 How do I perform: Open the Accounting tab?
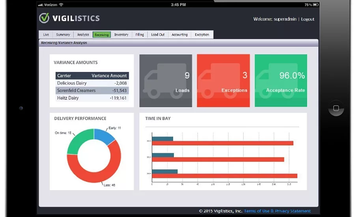click(179, 35)
